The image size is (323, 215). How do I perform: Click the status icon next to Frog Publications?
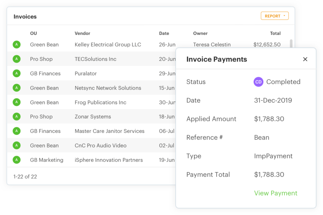coord(16,102)
